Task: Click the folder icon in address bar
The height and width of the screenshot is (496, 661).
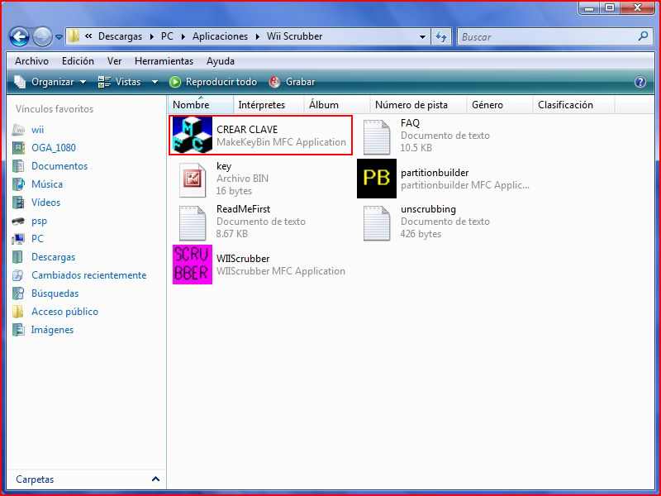Action: point(74,36)
